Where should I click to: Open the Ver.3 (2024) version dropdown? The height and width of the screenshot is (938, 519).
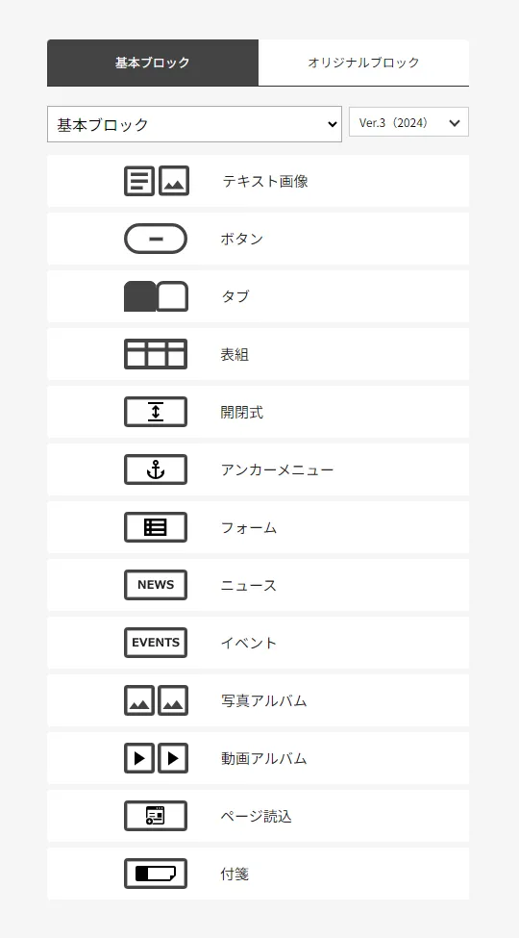[409, 122]
